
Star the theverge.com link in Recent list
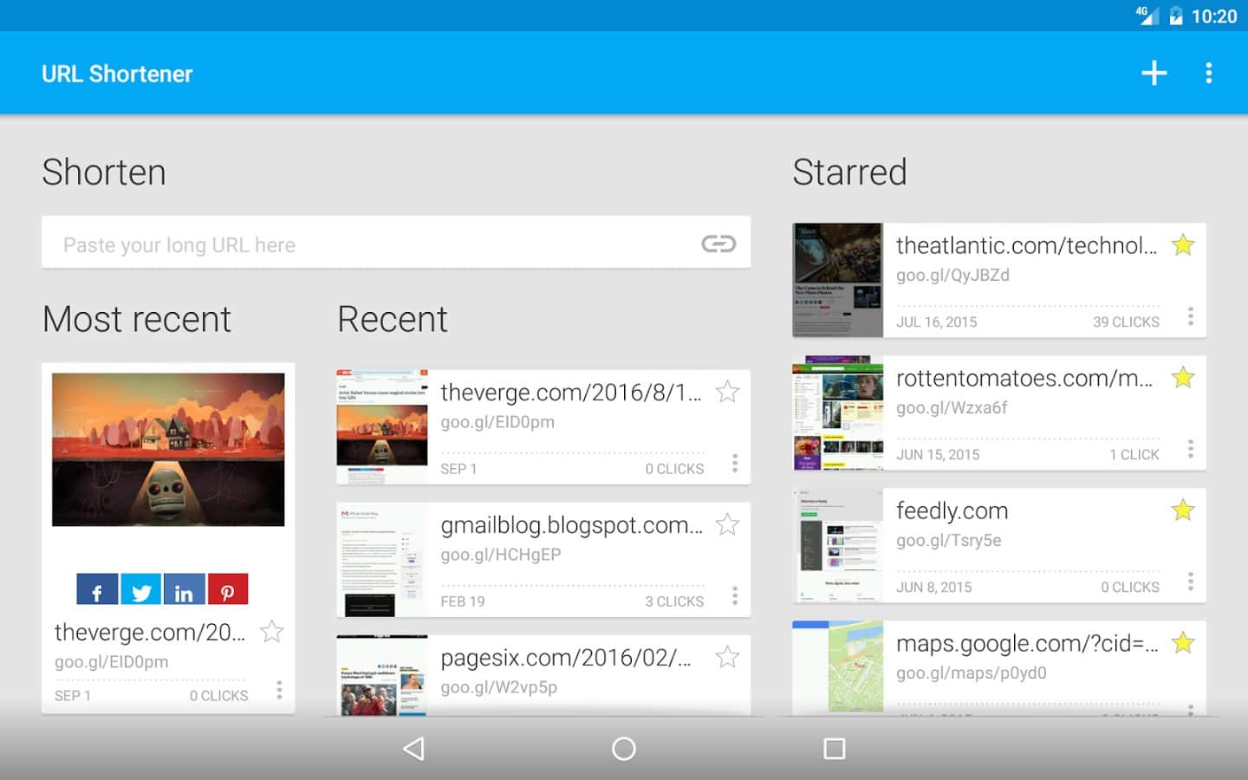[x=727, y=392]
